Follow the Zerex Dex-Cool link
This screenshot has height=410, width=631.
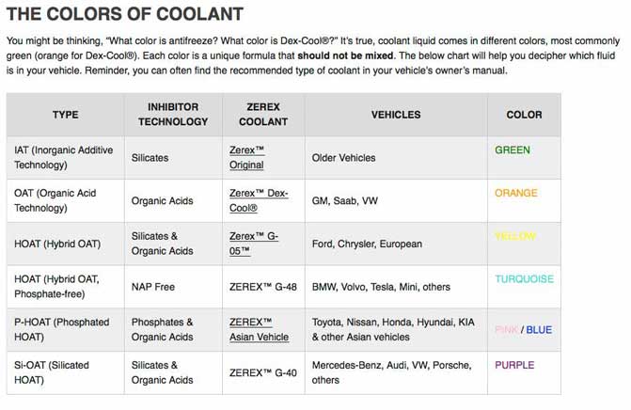(x=258, y=200)
